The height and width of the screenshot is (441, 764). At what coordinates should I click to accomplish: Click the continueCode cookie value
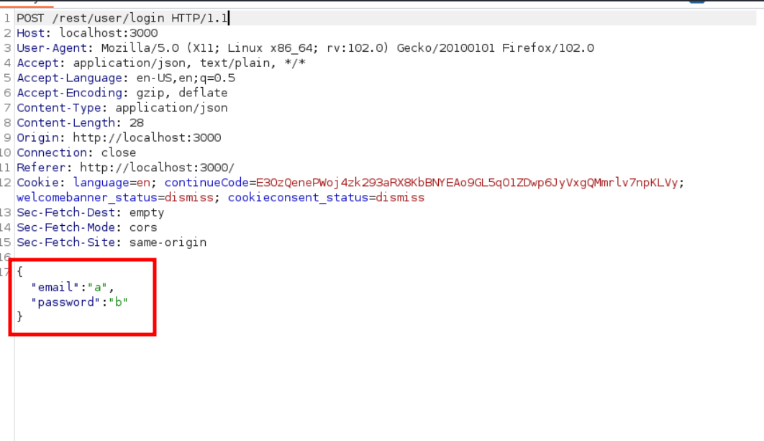(x=467, y=183)
